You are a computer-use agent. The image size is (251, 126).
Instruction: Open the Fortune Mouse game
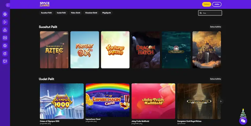(115, 50)
